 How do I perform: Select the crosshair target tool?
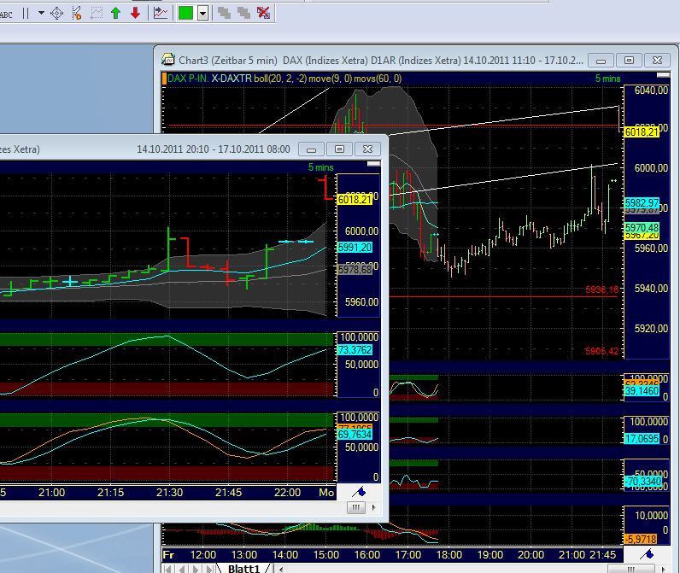tap(57, 13)
